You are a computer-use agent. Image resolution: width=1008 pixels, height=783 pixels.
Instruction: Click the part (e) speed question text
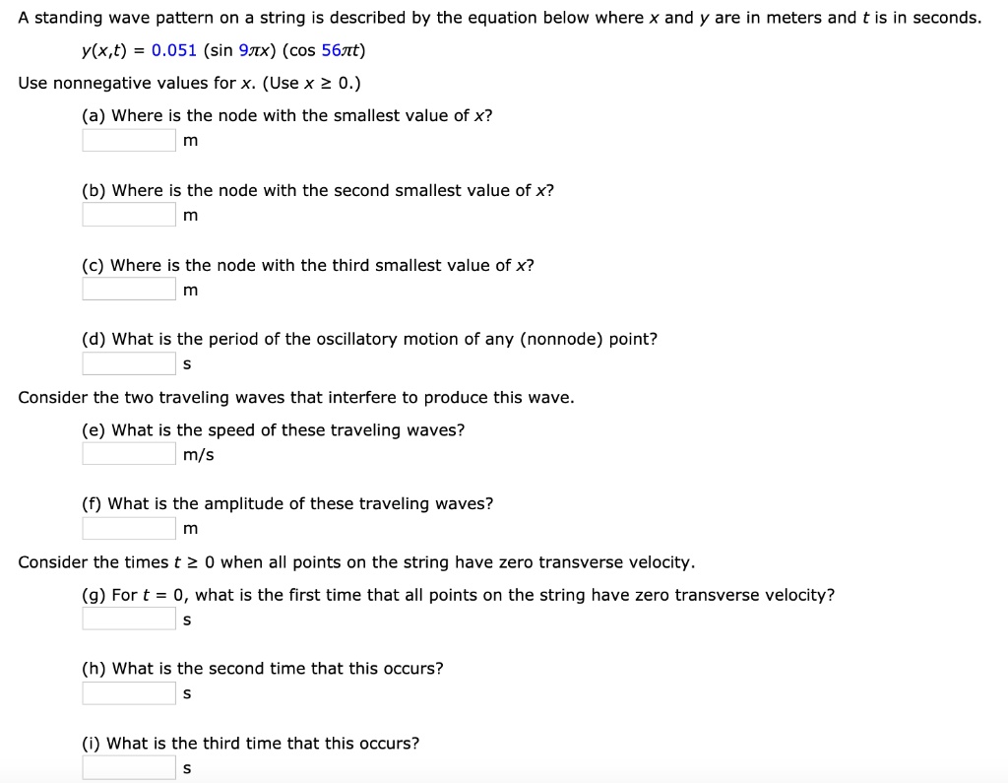[x=274, y=429]
